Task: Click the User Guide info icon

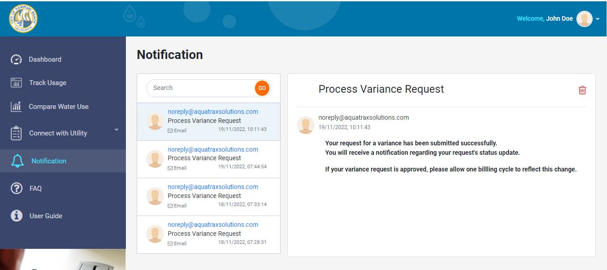Action: coord(16,216)
